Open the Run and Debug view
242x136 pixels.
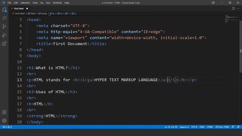tap(4, 35)
